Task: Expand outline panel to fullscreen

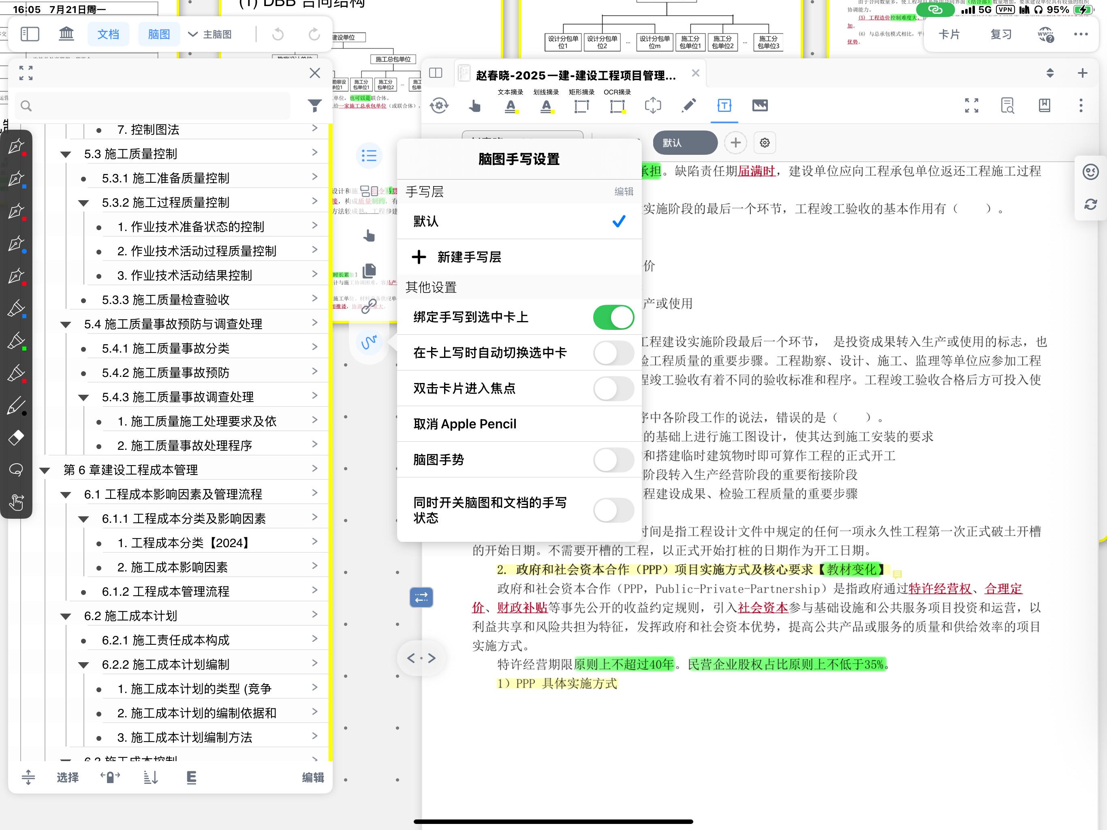Action: click(26, 73)
